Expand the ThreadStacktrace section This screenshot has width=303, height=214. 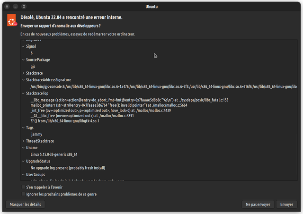[x=23, y=141]
